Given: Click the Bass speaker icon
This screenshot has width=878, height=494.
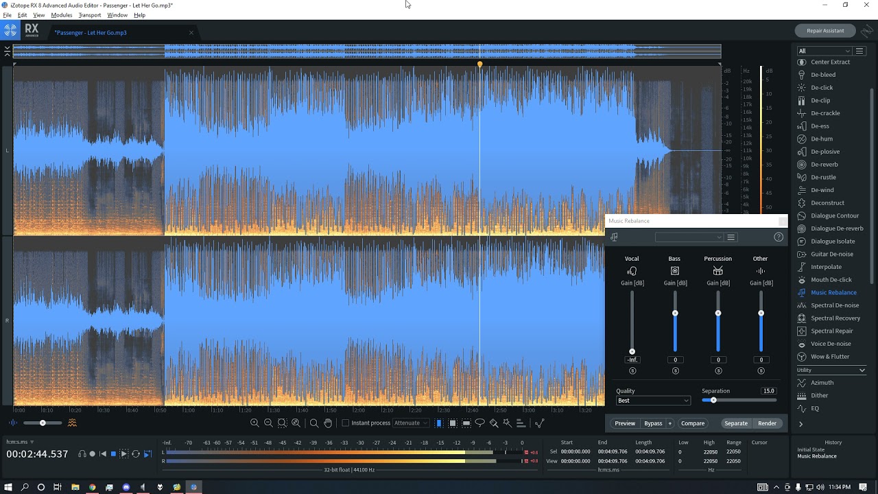Looking at the screenshot, I should pos(675,271).
